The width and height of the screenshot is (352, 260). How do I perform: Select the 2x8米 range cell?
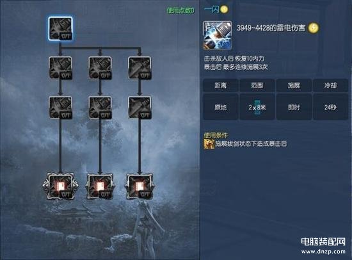(x=257, y=107)
